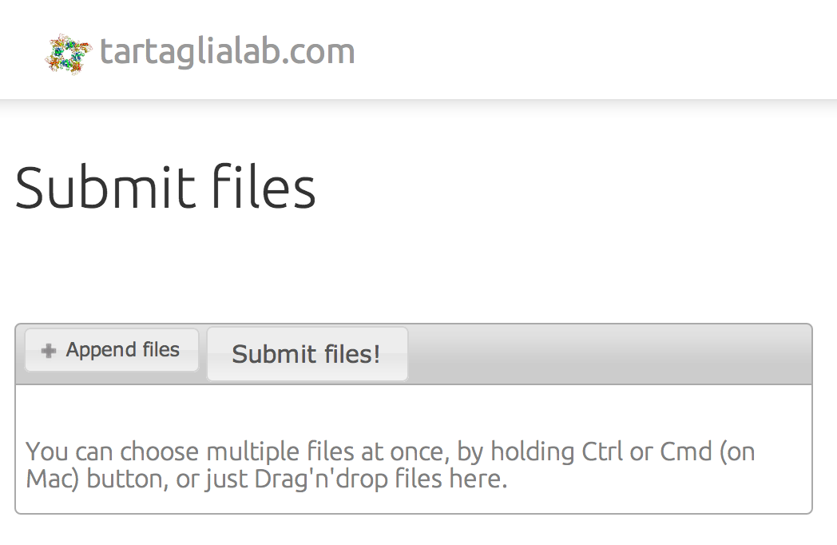The width and height of the screenshot is (837, 545).
Task: Click the plus icon on Append files
Action: tap(49, 351)
